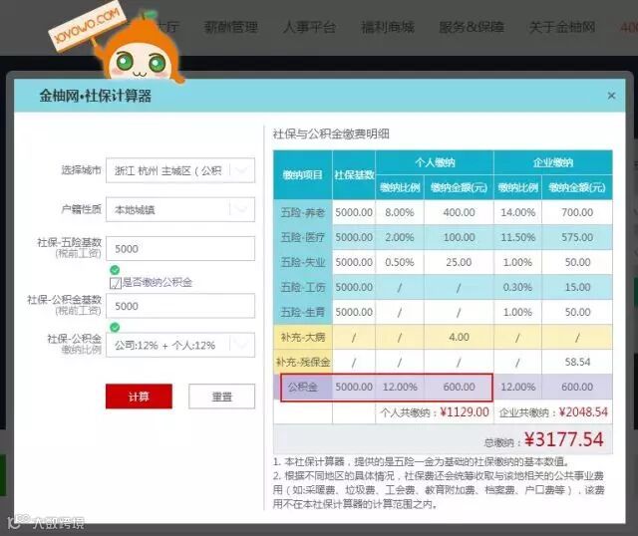Click the 4.00 大病 personal amount
The height and width of the screenshot is (536, 638).
point(459,337)
